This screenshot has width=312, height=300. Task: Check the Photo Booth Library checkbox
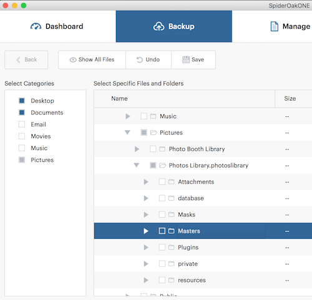pyautogui.click(x=153, y=149)
